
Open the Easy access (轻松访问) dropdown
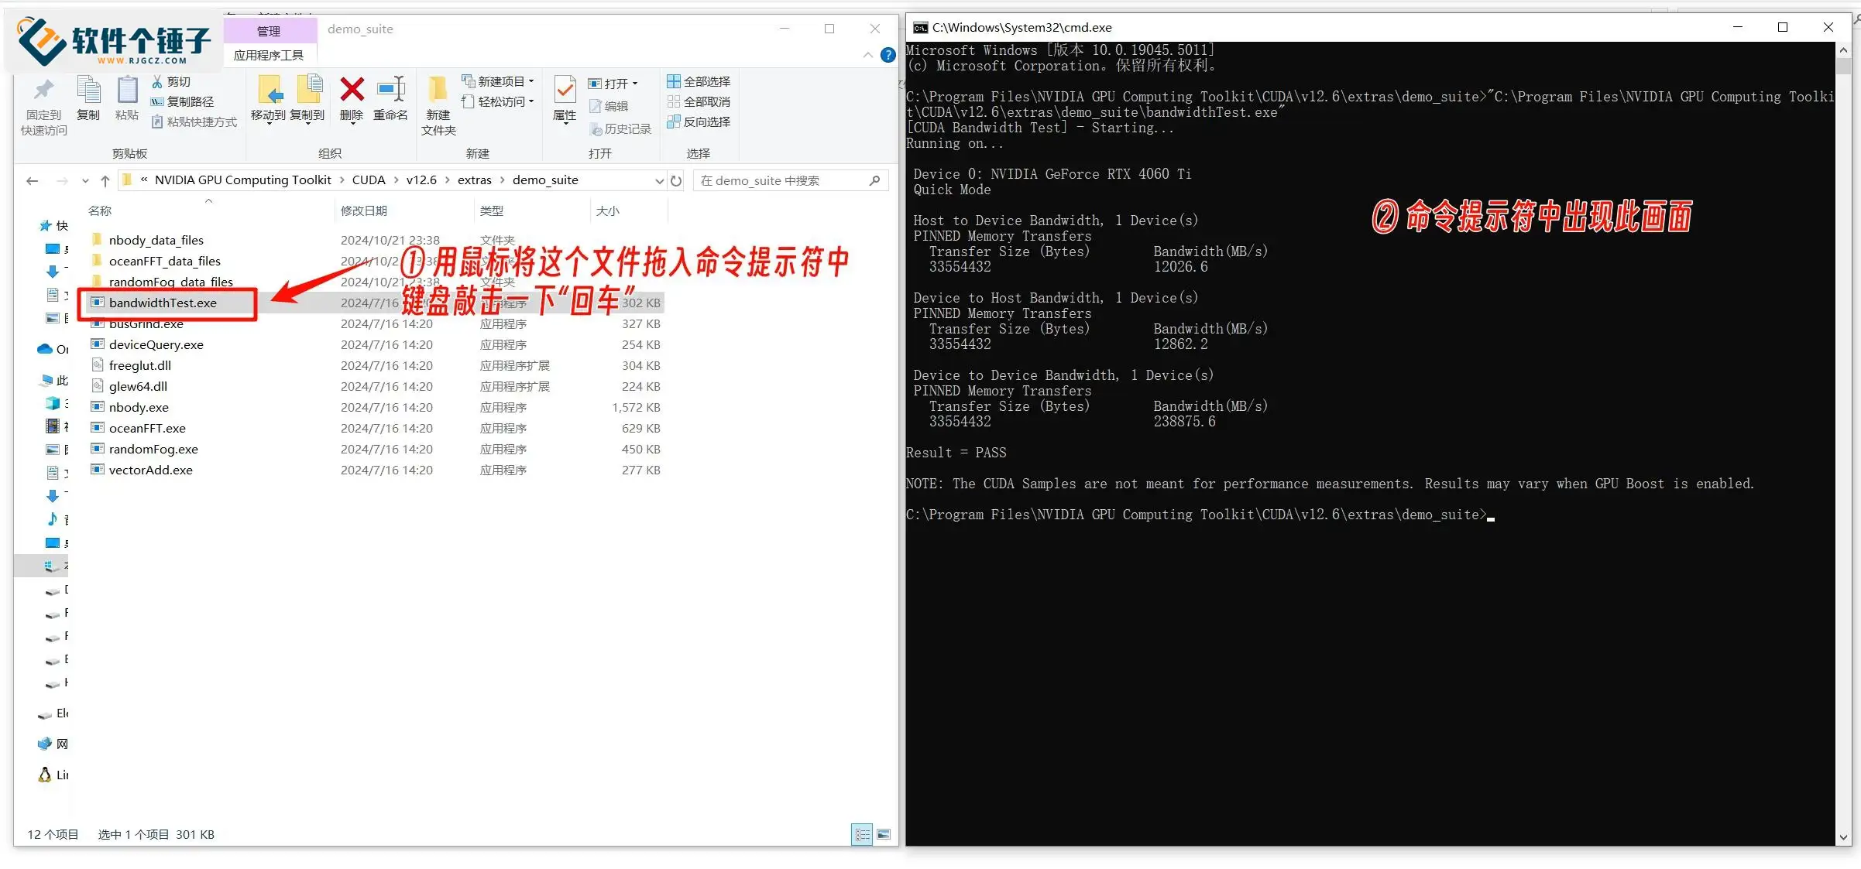[499, 101]
